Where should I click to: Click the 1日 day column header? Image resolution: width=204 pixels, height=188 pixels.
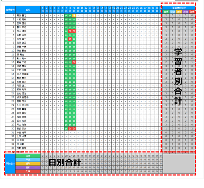pyautogui.click(x=43, y=10)
